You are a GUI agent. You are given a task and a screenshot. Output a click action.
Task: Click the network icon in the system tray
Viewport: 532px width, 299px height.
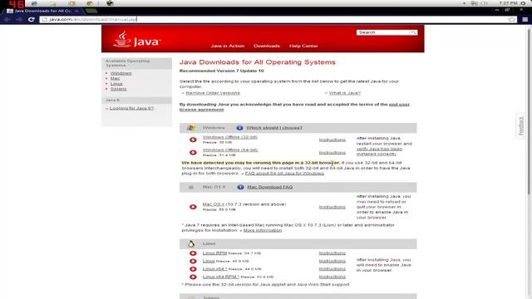coord(475,3)
